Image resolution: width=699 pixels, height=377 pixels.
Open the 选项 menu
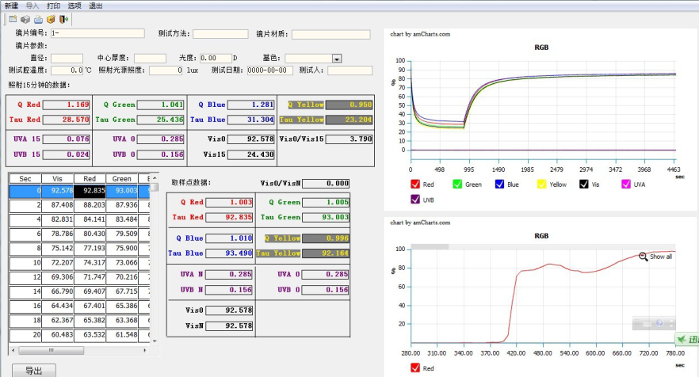74,5
